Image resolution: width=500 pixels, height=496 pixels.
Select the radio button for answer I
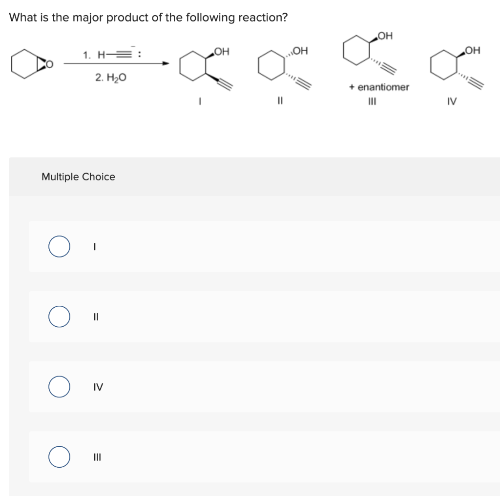[x=59, y=247]
